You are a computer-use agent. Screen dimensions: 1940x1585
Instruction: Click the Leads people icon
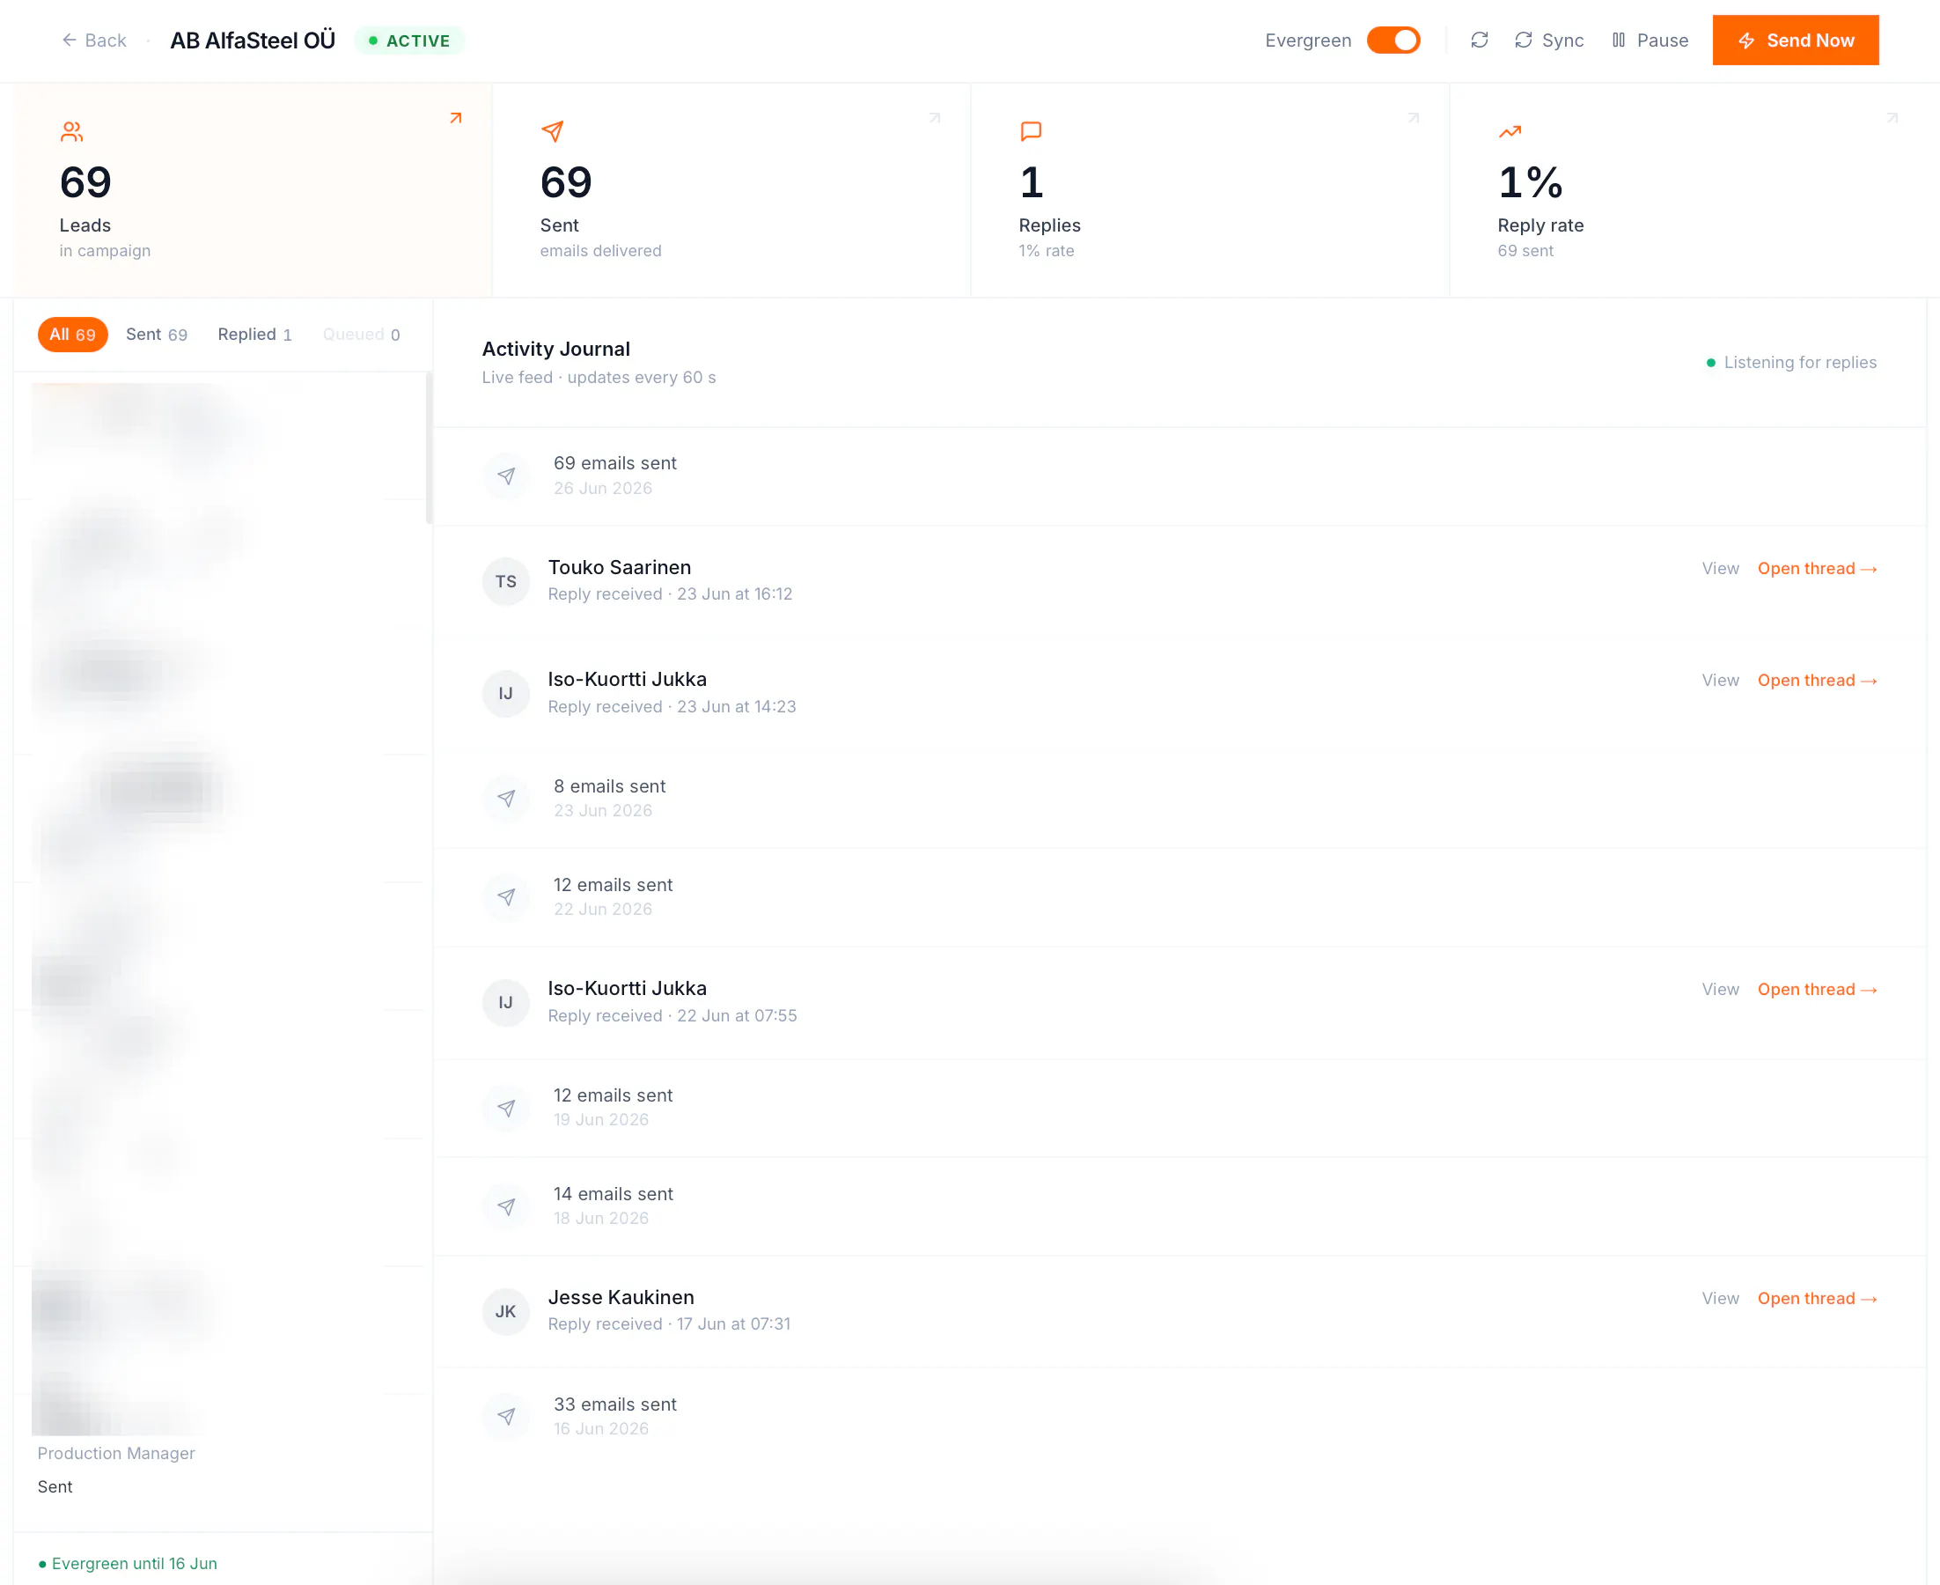pyautogui.click(x=72, y=132)
